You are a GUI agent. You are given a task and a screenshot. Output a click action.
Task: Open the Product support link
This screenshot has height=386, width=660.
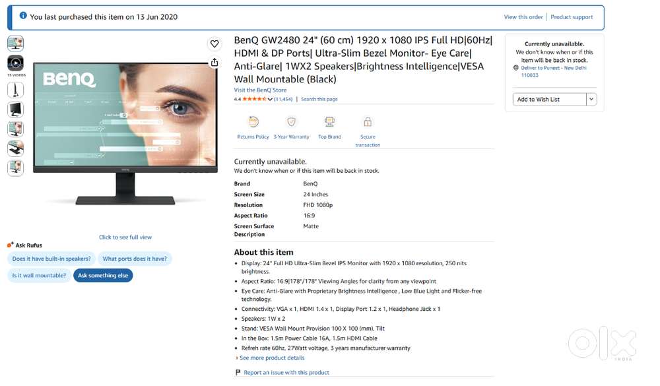(572, 17)
